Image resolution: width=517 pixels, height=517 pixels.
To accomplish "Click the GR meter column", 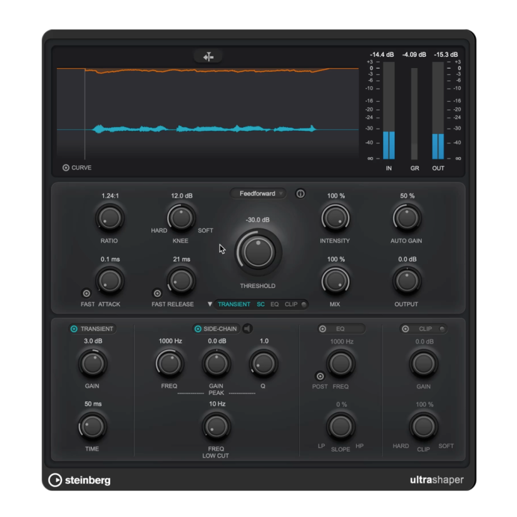I will 414,113.
